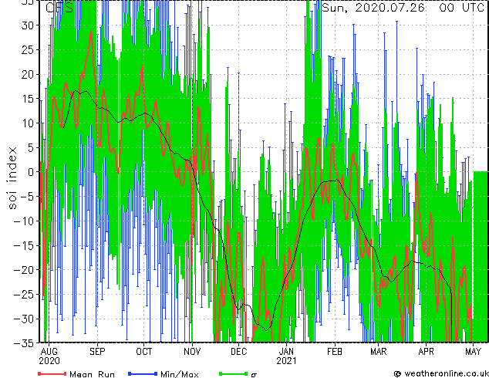
Task: Click the -20 y-axis tick label
Action: click(x=24, y=270)
